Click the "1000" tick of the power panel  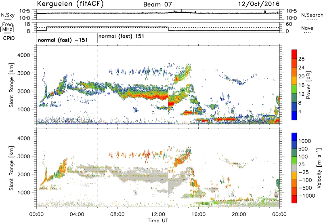24,109
